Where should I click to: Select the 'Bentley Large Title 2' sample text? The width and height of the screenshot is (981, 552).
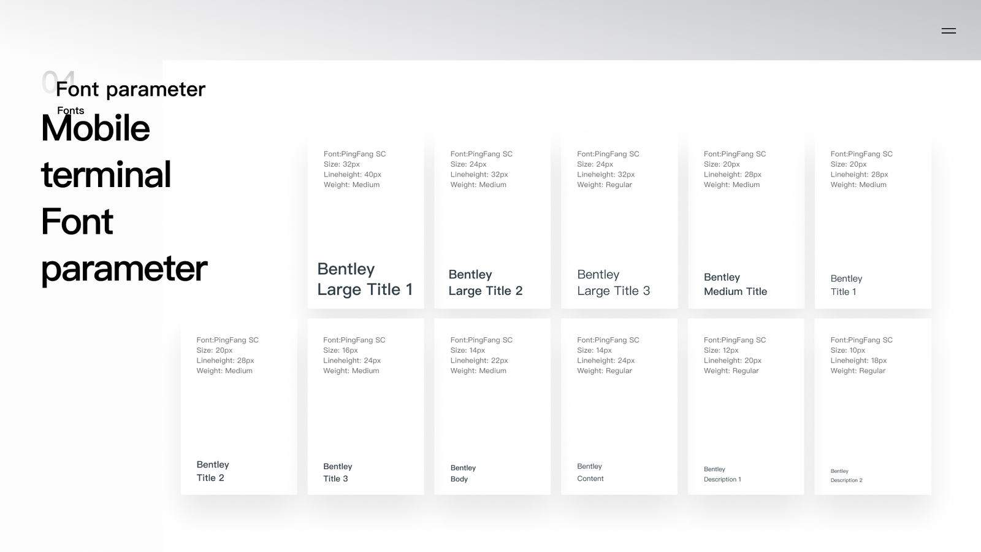(x=485, y=283)
